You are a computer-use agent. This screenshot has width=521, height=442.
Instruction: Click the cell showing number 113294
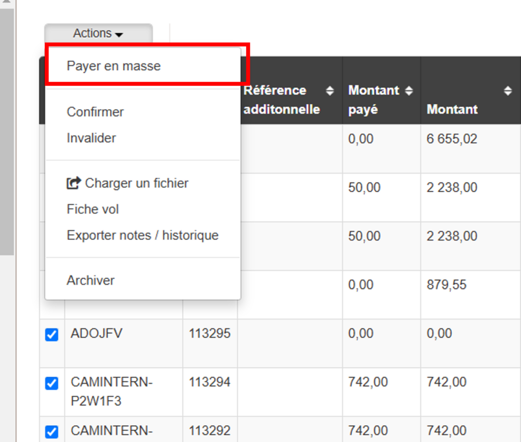210,382
